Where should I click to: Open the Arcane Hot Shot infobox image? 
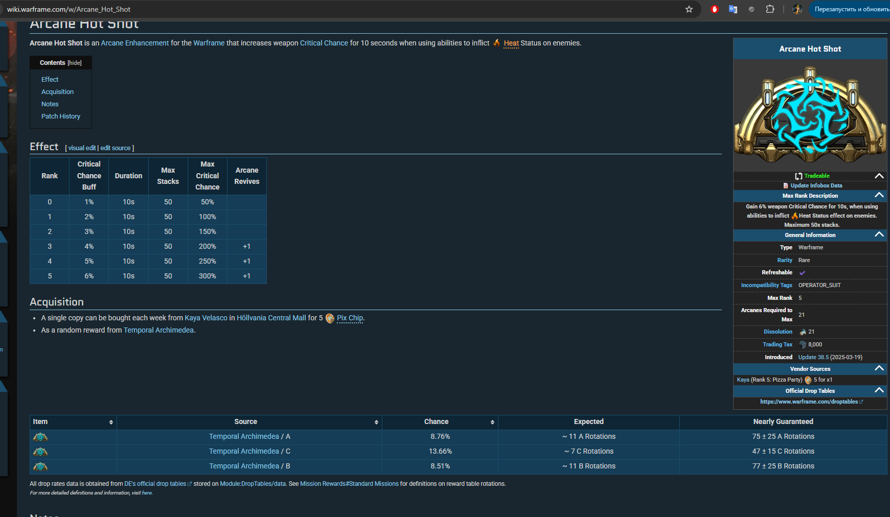pyautogui.click(x=810, y=116)
